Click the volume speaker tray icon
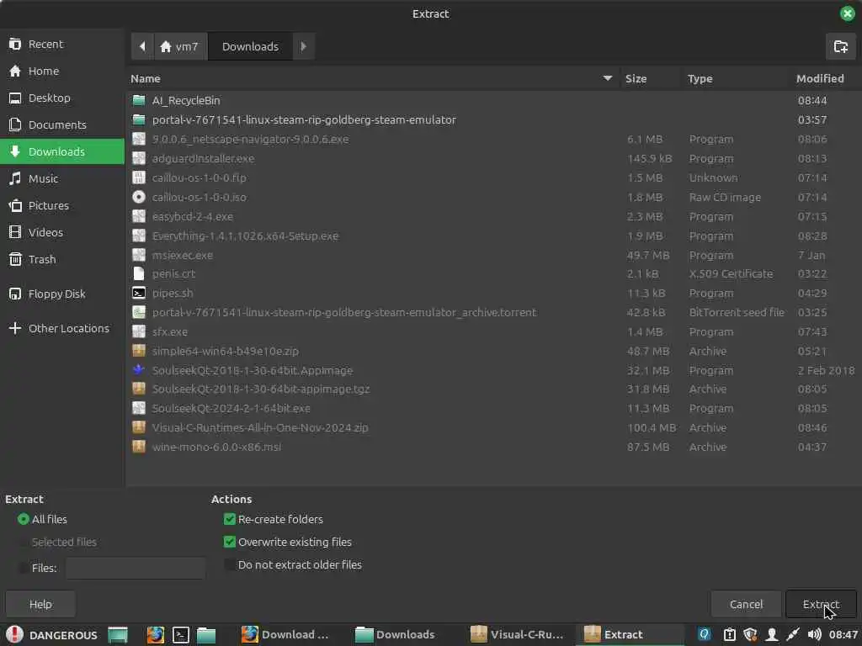This screenshot has height=646, width=862. coord(814,635)
